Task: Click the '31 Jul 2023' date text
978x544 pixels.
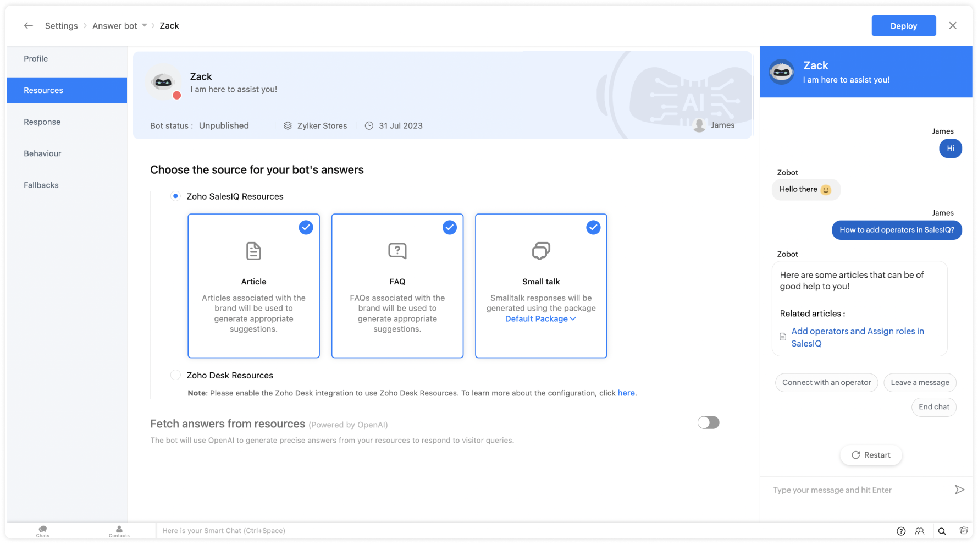Action: tap(401, 125)
